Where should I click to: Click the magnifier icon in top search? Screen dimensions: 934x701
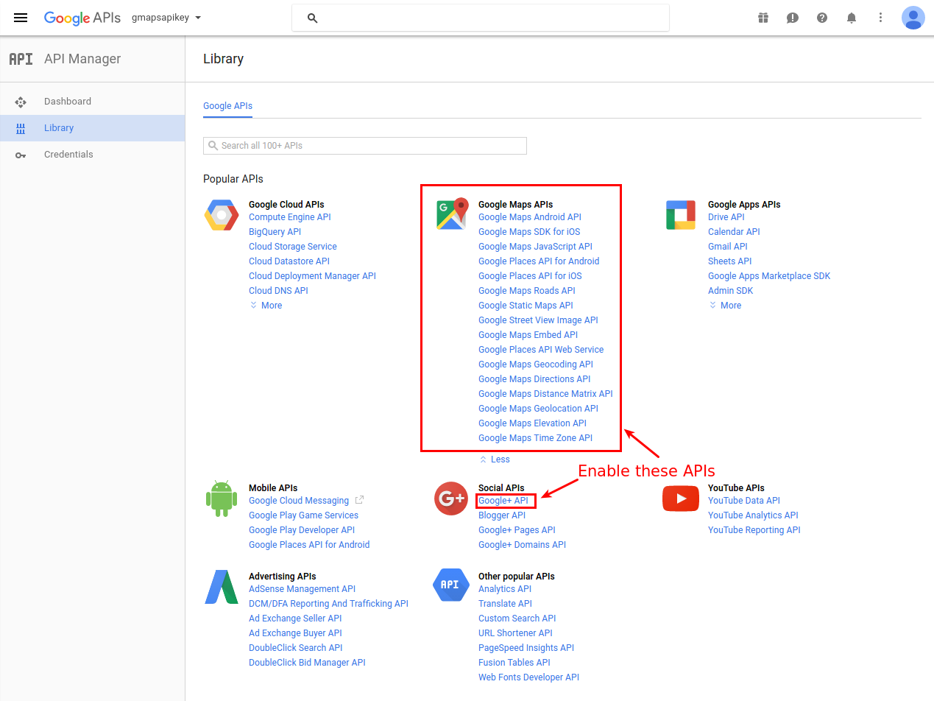point(312,18)
